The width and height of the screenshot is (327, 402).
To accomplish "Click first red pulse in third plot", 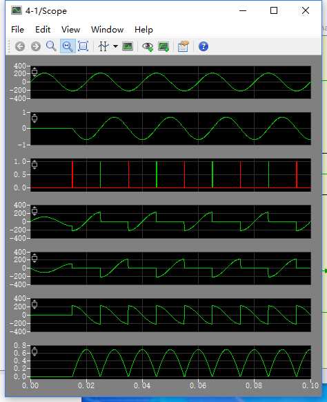I will pyautogui.click(x=72, y=174).
